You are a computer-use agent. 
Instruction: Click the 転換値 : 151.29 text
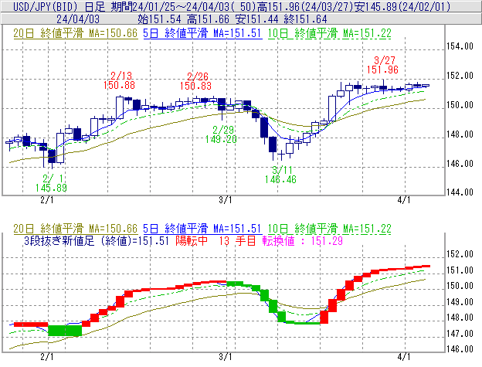pyautogui.click(x=303, y=241)
